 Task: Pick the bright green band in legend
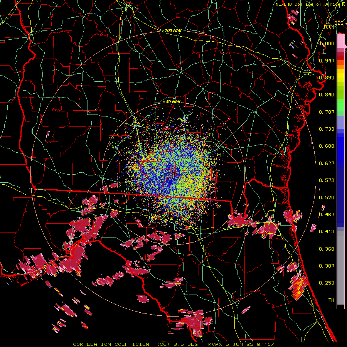(340, 105)
